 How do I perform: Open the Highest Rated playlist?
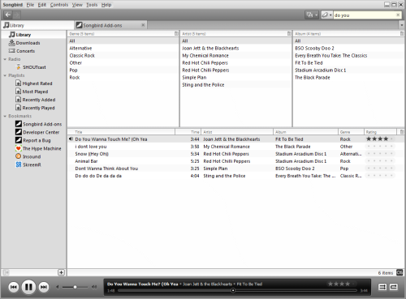34,83
